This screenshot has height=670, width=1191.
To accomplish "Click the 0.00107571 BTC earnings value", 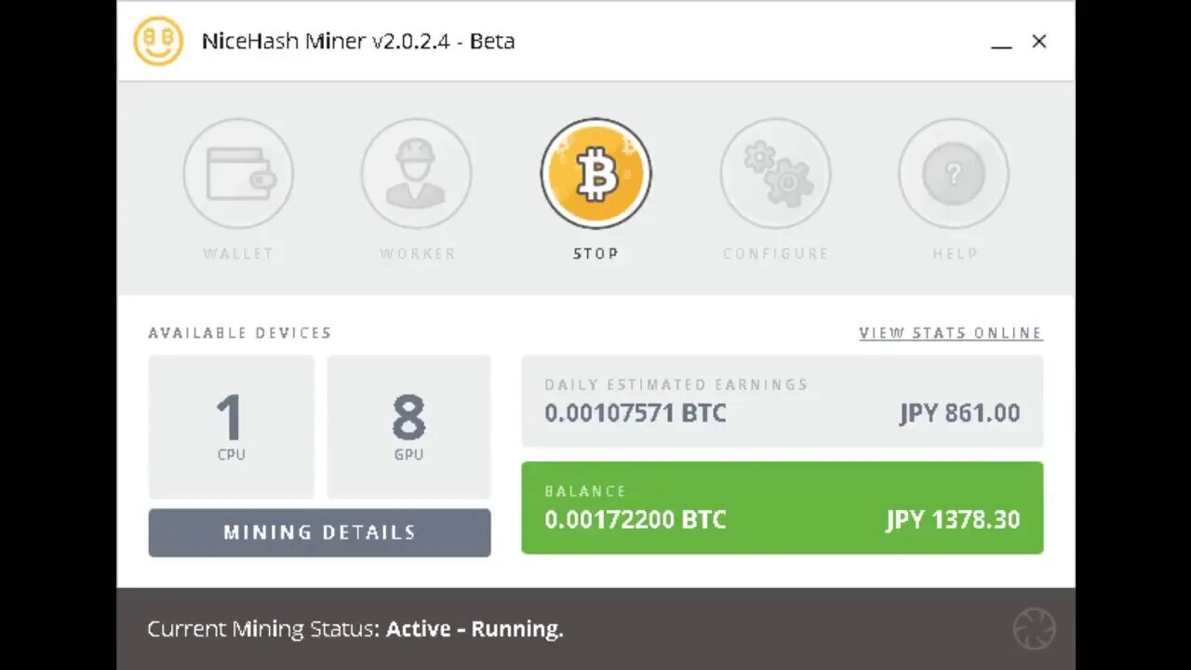I will (x=636, y=413).
